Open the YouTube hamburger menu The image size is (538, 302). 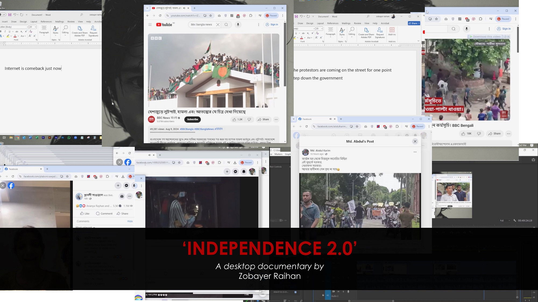pyautogui.click(x=150, y=24)
